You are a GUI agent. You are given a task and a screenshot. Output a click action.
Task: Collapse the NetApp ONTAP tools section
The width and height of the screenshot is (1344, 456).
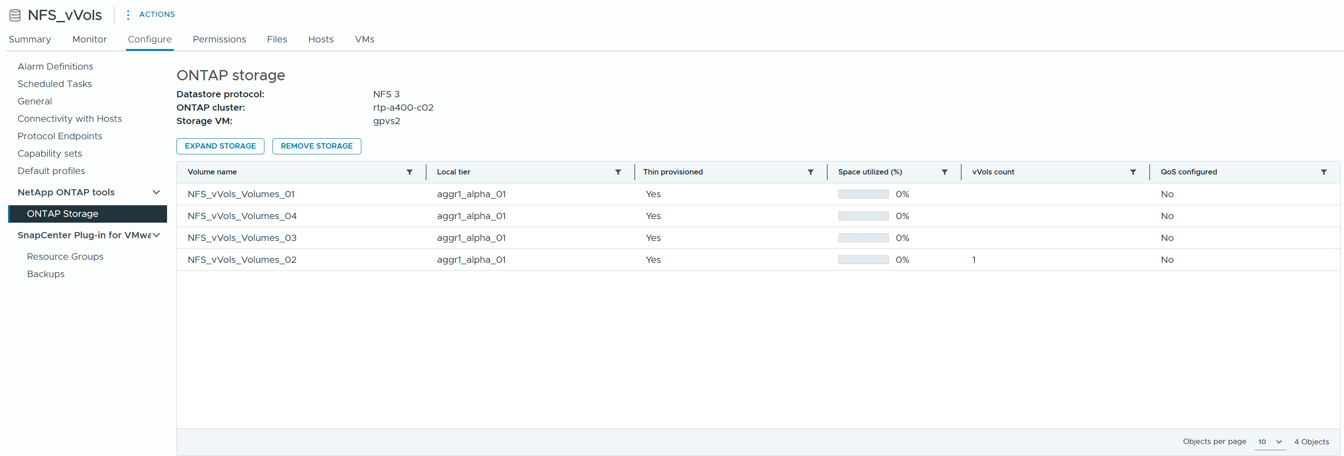pyautogui.click(x=156, y=192)
